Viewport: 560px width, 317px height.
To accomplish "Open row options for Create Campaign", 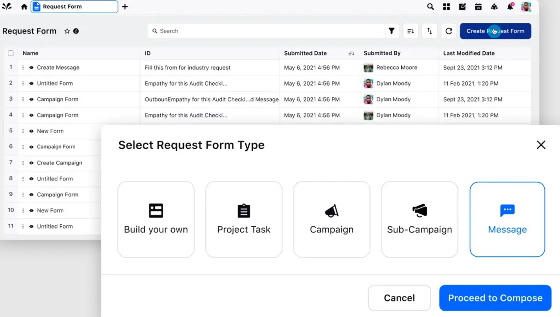I will pos(23,163).
